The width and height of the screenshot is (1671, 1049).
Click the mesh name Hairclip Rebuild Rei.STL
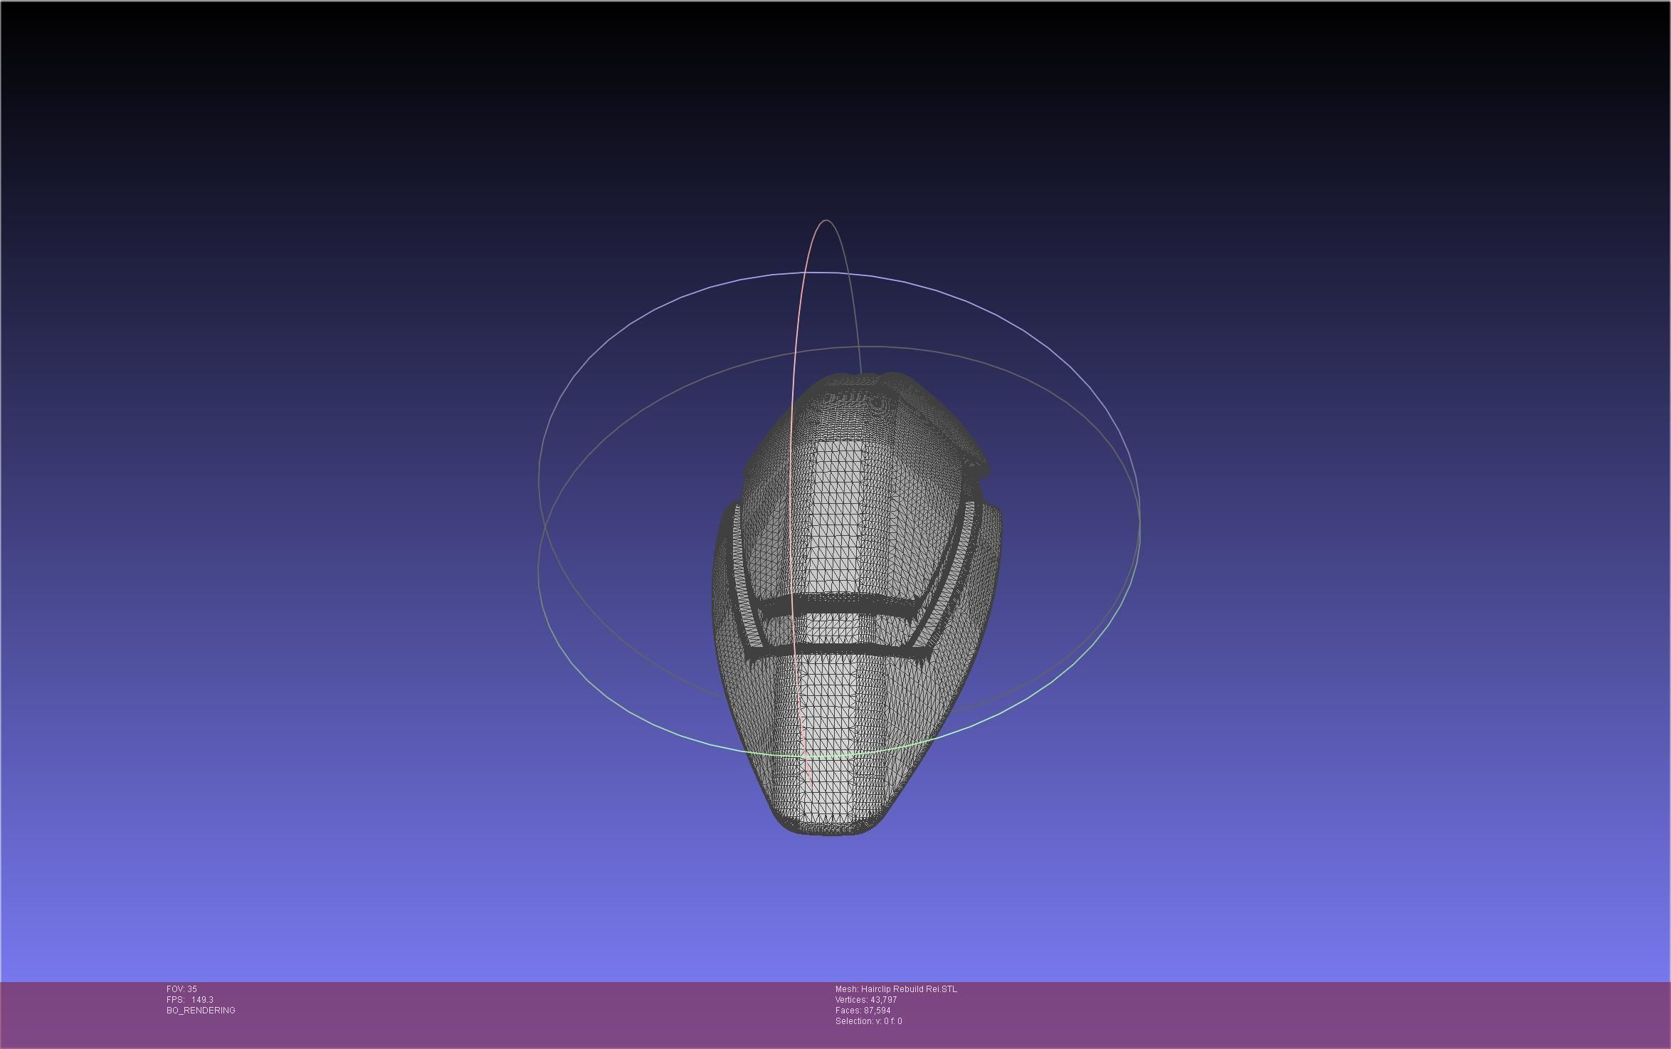pyautogui.click(x=896, y=989)
